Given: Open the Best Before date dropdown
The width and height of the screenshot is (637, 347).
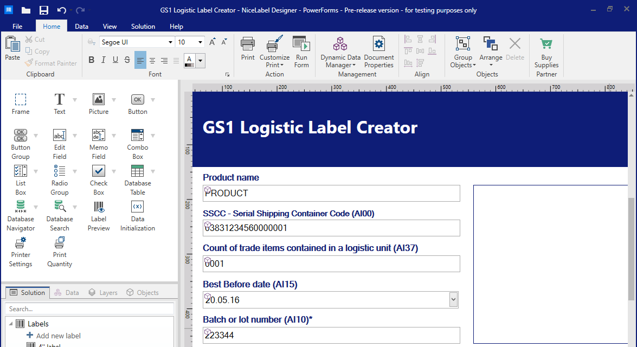Looking at the screenshot, I should point(453,299).
